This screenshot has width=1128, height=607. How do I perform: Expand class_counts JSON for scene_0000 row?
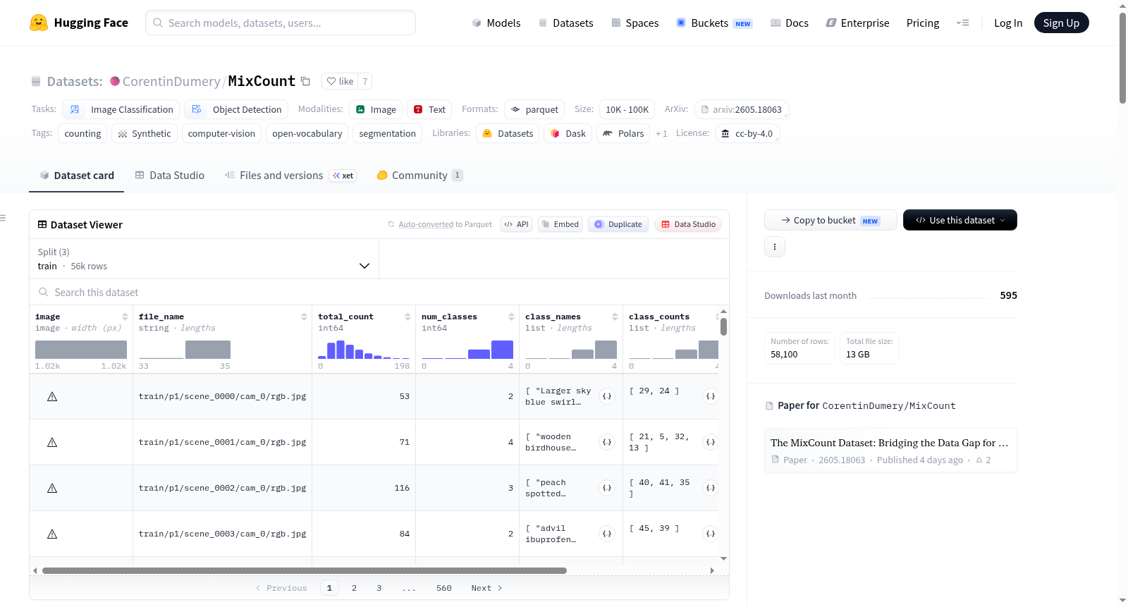[x=711, y=396]
